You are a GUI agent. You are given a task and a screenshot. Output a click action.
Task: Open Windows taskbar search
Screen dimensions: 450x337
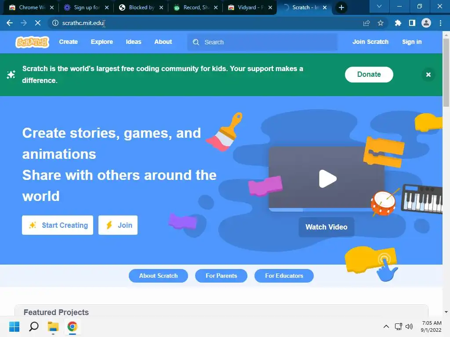[x=34, y=326]
